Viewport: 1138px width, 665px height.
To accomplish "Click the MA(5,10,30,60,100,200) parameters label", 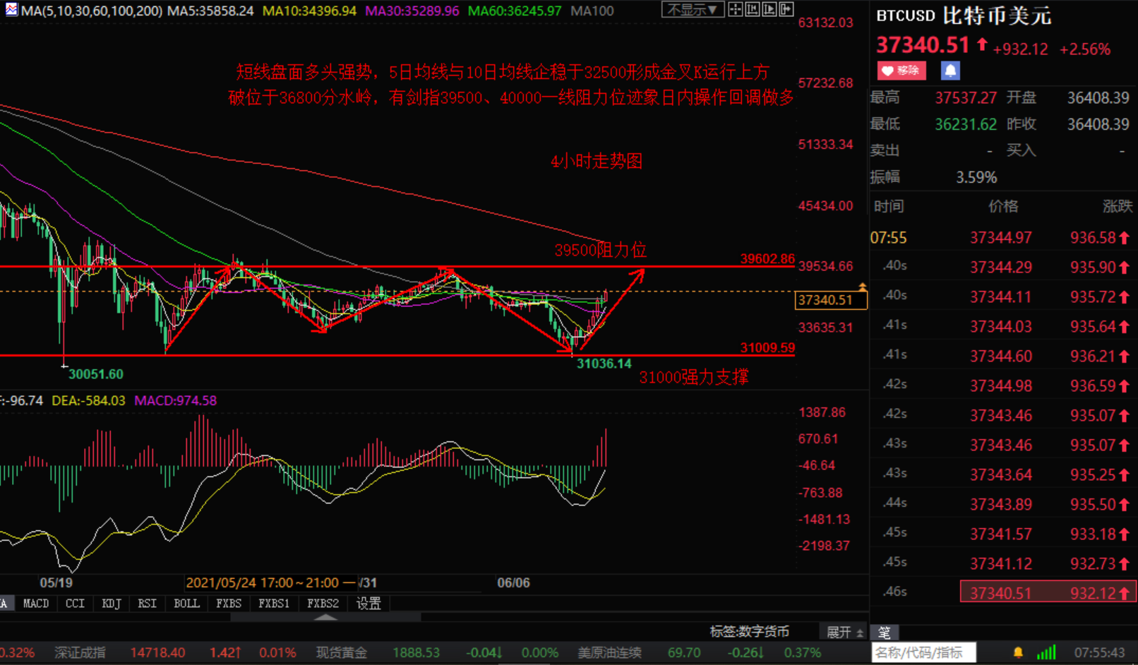I will 91,11.
